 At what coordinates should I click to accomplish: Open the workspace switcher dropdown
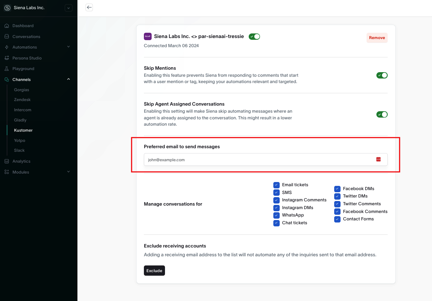(x=69, y=8)
